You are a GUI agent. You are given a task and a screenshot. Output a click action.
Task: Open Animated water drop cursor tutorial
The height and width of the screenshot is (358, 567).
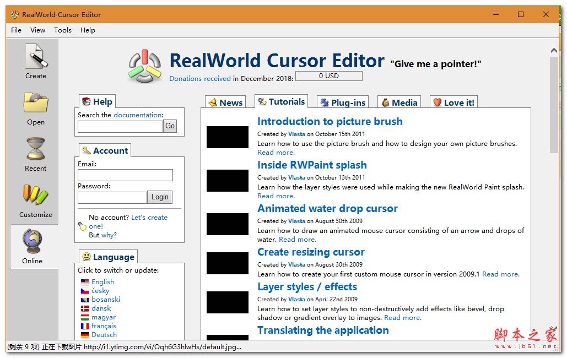click(327, 209)
